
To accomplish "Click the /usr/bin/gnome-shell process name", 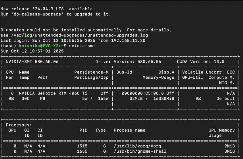I will [x=140, y=151].
